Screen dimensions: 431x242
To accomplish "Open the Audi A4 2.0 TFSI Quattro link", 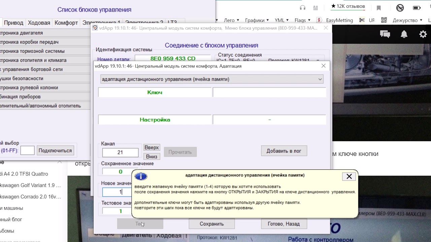I will point(24,174).
